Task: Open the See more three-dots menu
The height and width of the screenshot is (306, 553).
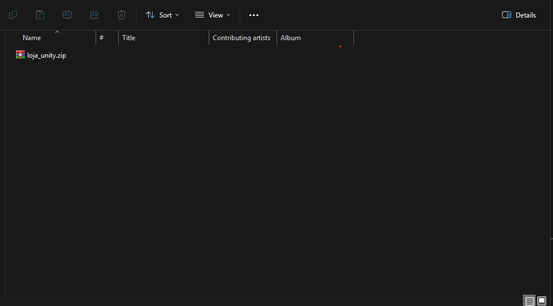Action: click(x=254, y=15)
